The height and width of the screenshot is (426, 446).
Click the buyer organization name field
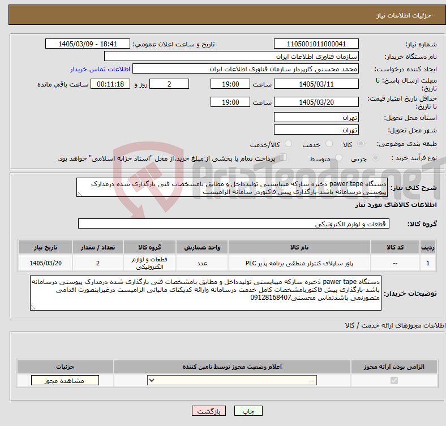click(x=231, y=57)
